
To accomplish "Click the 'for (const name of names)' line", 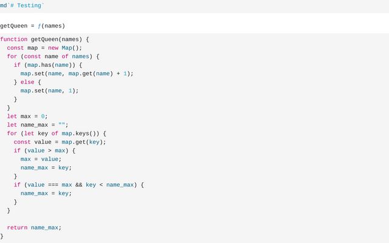I will point(53,56).
